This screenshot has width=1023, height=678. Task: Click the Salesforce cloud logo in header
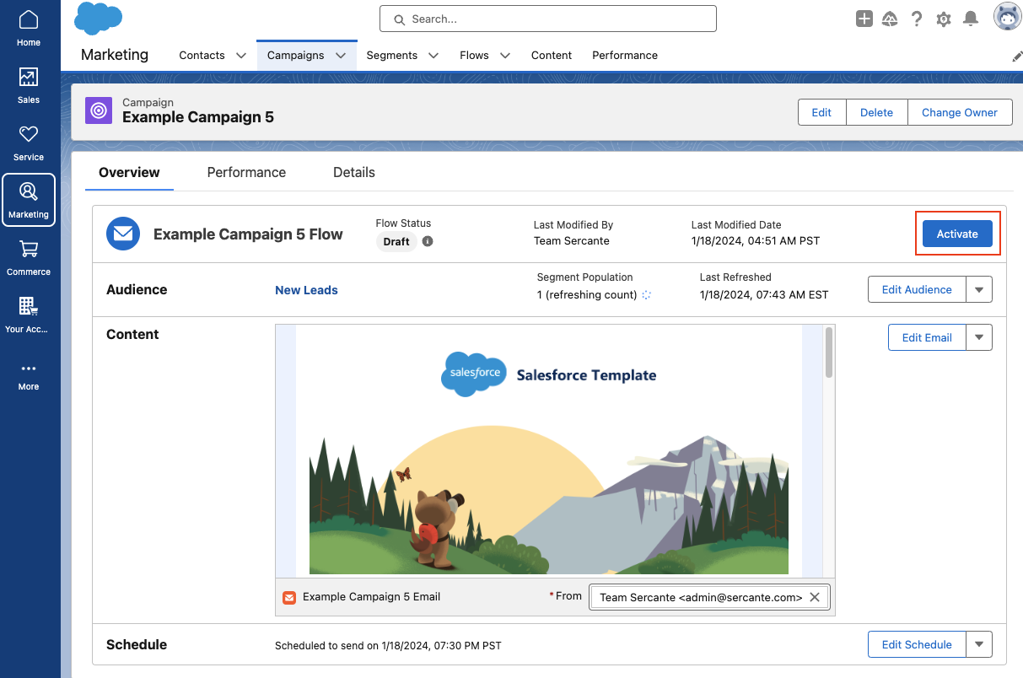tap(99, 18)
